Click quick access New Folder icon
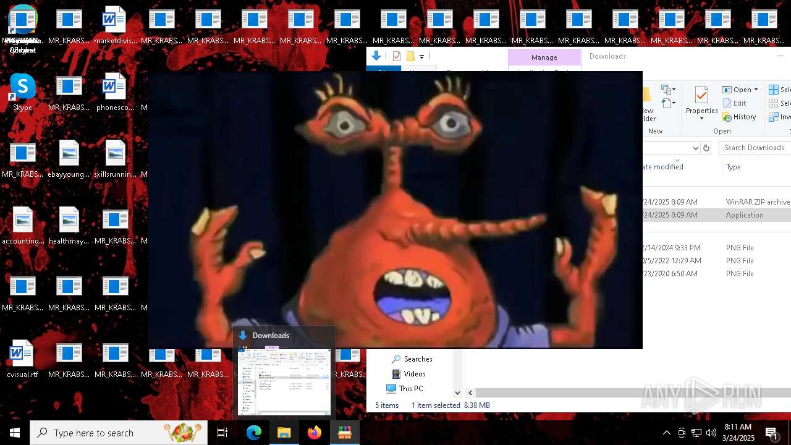This screenshot has width=791, height=445. [410, 56]
